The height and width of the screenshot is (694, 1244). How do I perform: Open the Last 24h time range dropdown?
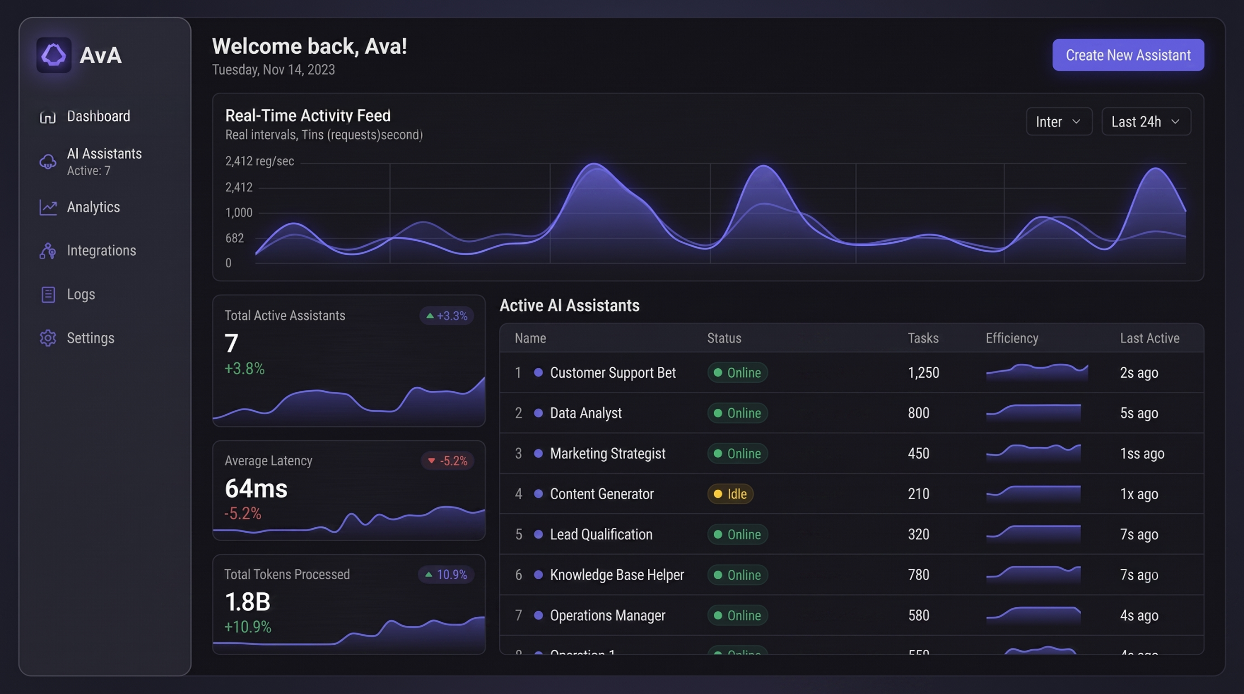tap(1146, 122)
